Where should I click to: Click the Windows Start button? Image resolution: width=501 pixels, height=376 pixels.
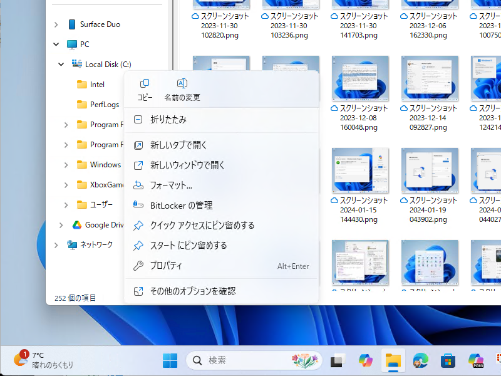pyautogui.click(x=170, y=360)
